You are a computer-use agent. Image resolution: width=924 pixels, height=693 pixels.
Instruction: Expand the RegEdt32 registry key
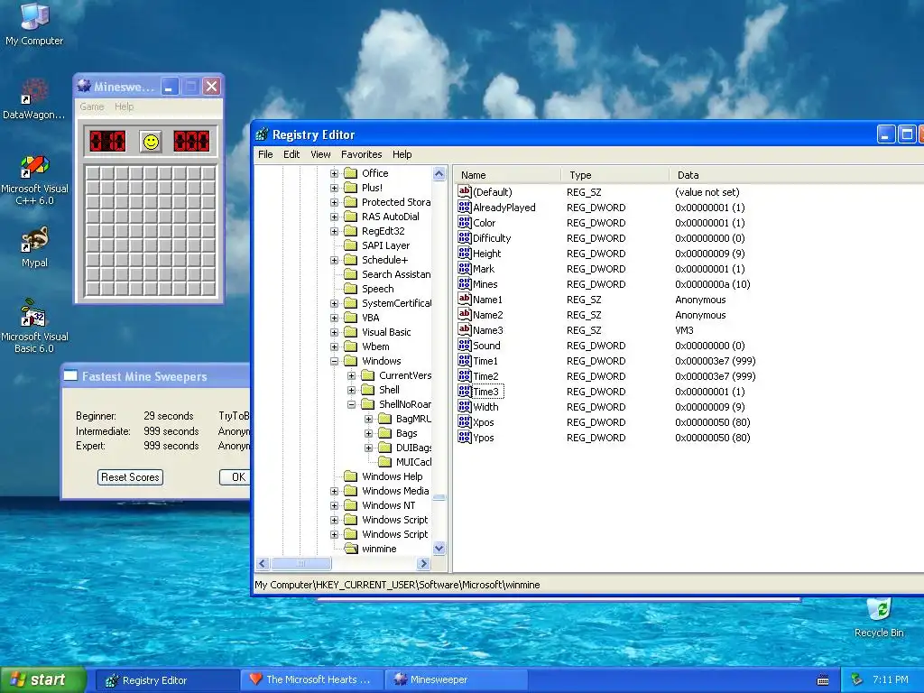coord(334,231)
